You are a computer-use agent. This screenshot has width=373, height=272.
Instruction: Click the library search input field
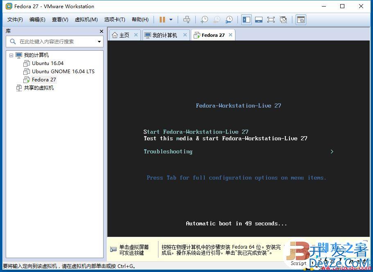point(55,42)
